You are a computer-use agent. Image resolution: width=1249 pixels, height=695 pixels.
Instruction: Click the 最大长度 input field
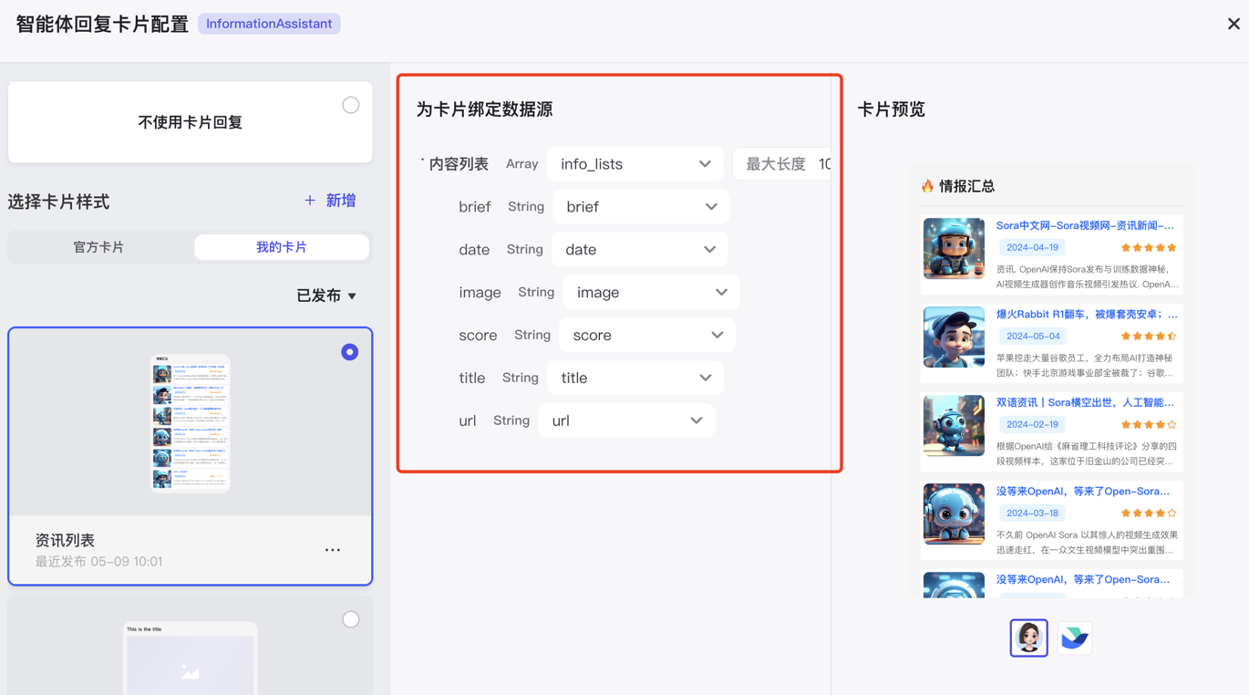pyautogui.click(x=782, y=164)
